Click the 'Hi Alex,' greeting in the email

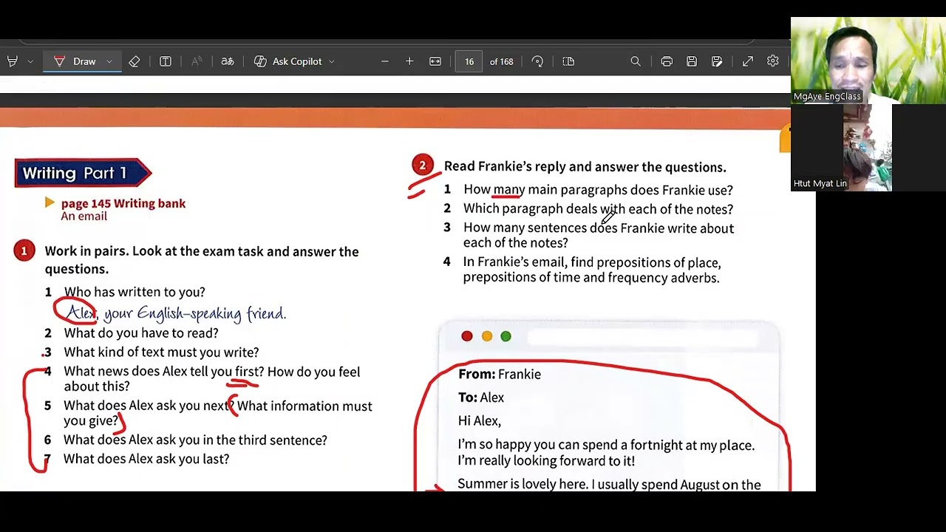pyautogui.click(x=480, y=420)
